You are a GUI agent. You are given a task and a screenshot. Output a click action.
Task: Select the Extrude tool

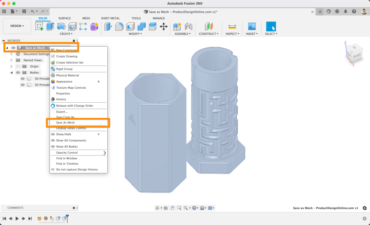click(x=50, y=26)
